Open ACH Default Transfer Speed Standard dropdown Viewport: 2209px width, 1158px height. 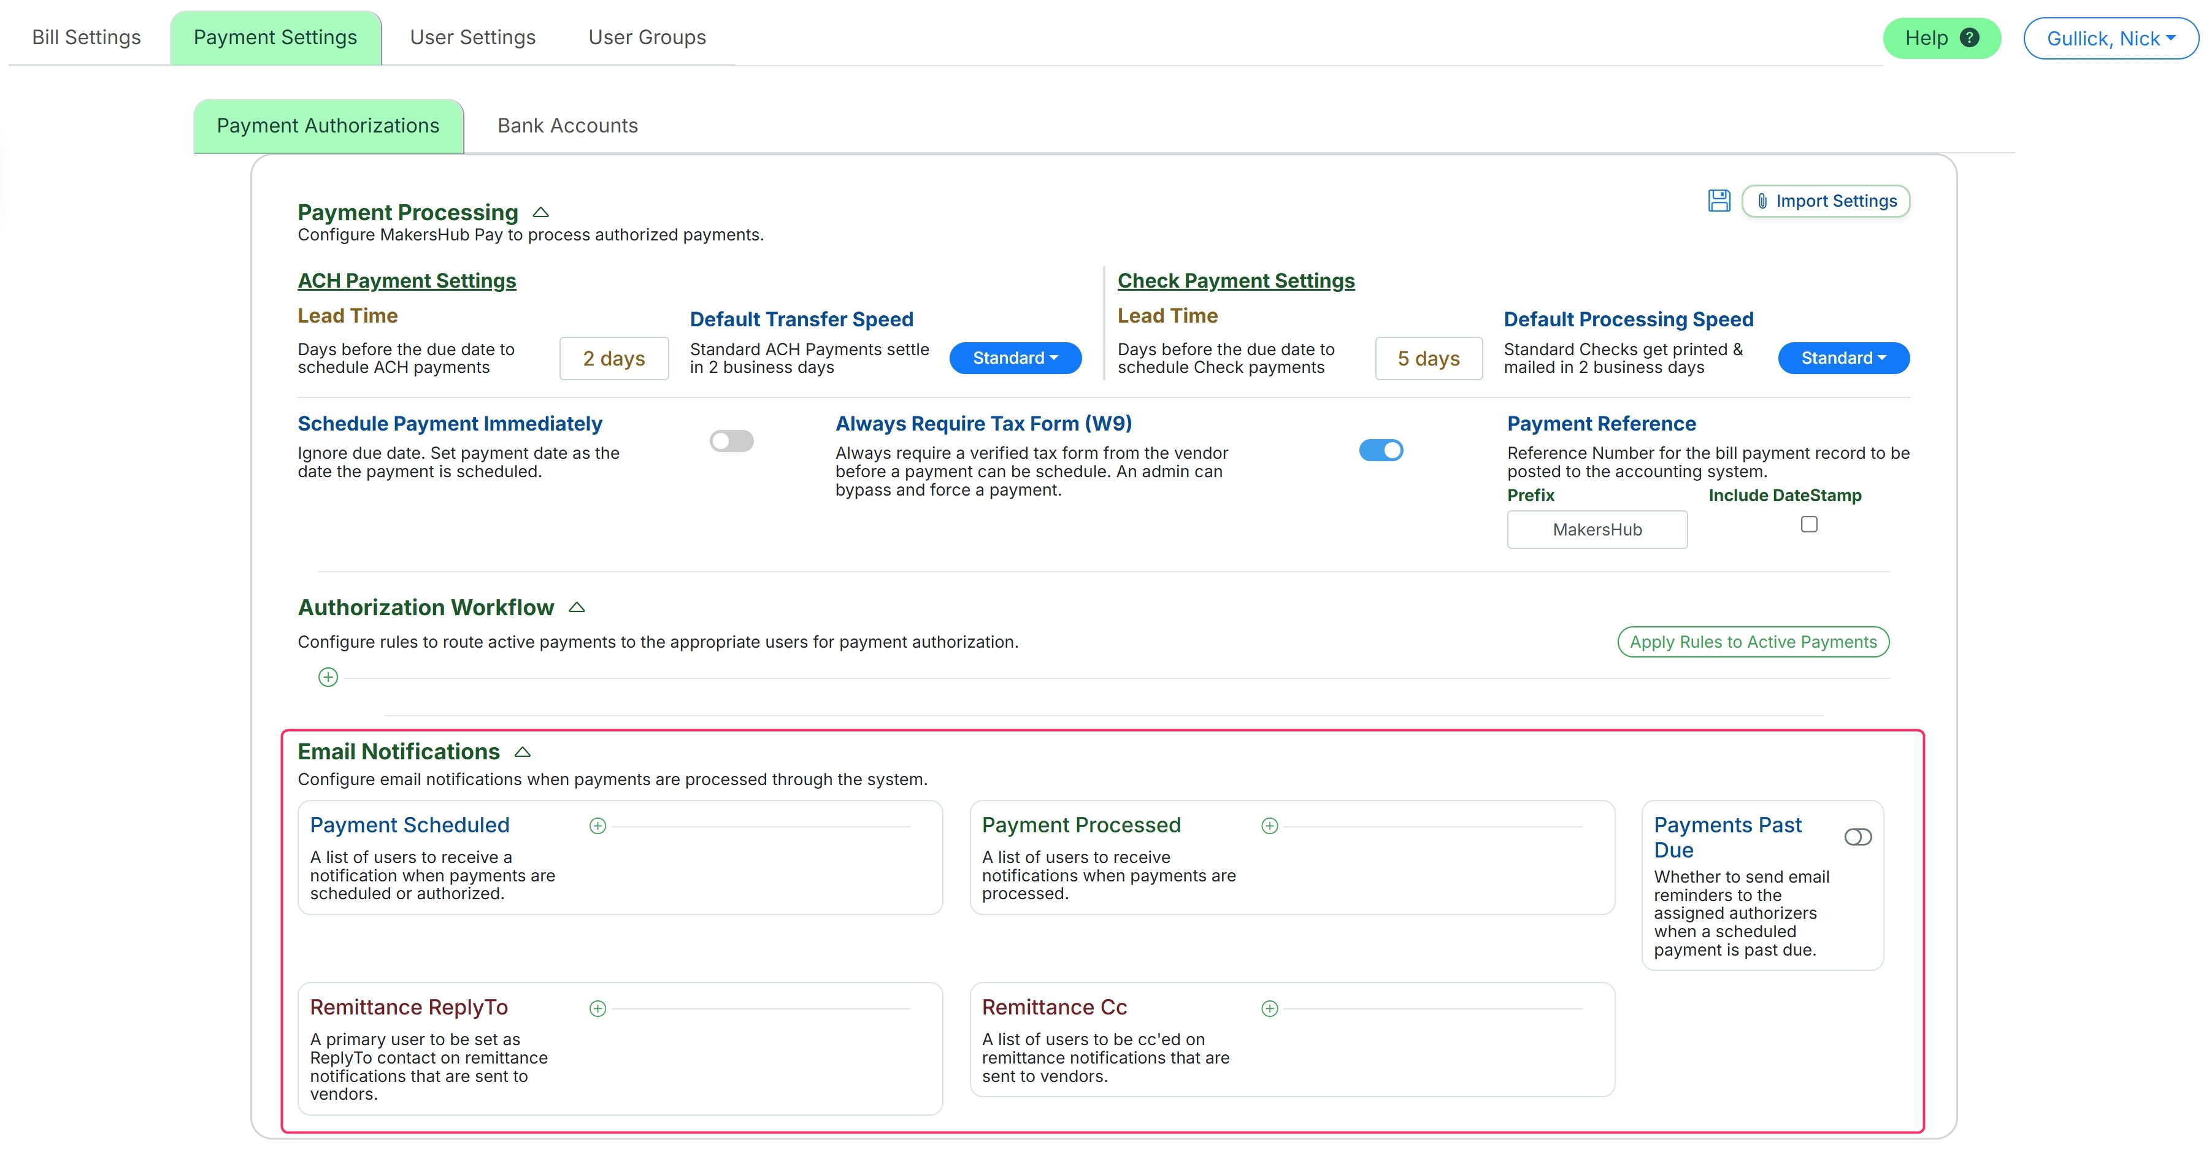tap(1015, 358)
